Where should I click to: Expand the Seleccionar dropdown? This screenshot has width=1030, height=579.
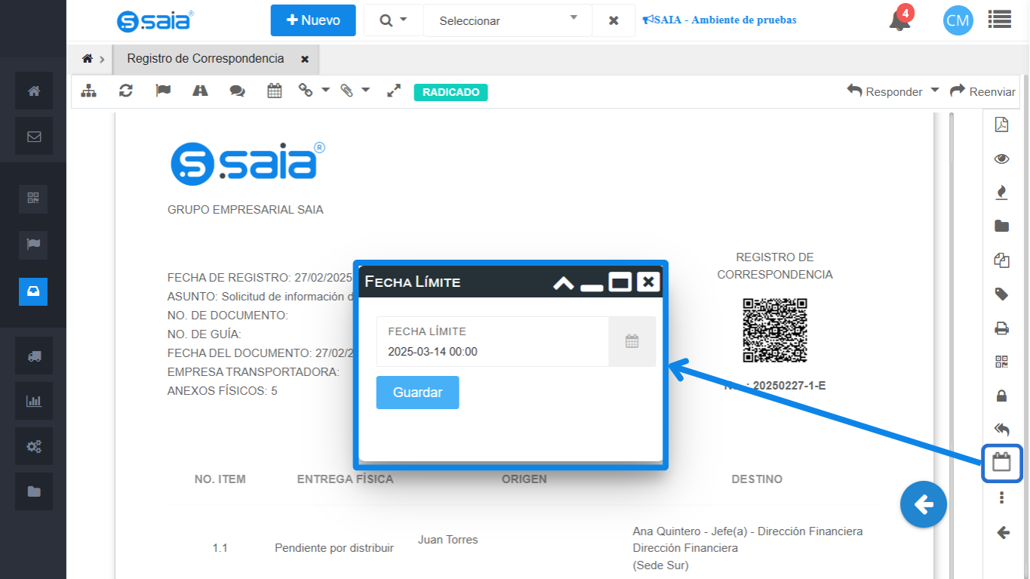[506, 20]
